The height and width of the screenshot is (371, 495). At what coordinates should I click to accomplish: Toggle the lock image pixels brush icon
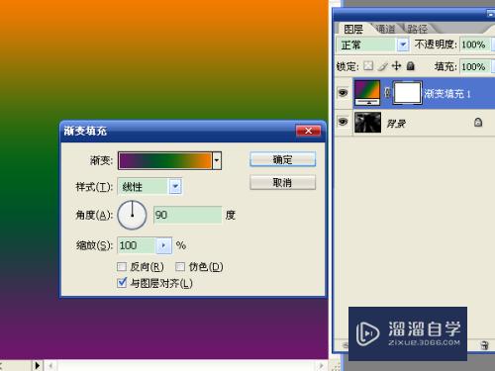click(x=382, y=66)
